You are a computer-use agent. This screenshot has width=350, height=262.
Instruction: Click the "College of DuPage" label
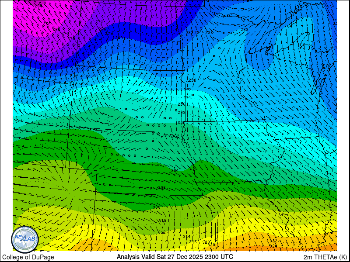(x=28, y=257)
